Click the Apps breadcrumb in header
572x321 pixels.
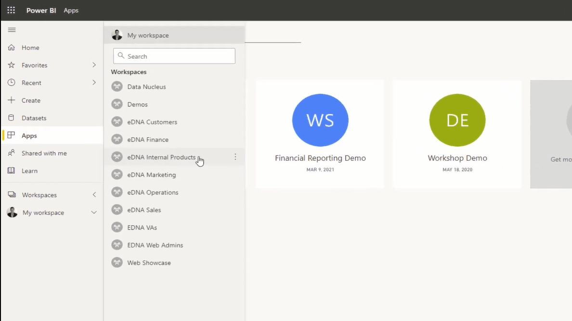[71, 10]
